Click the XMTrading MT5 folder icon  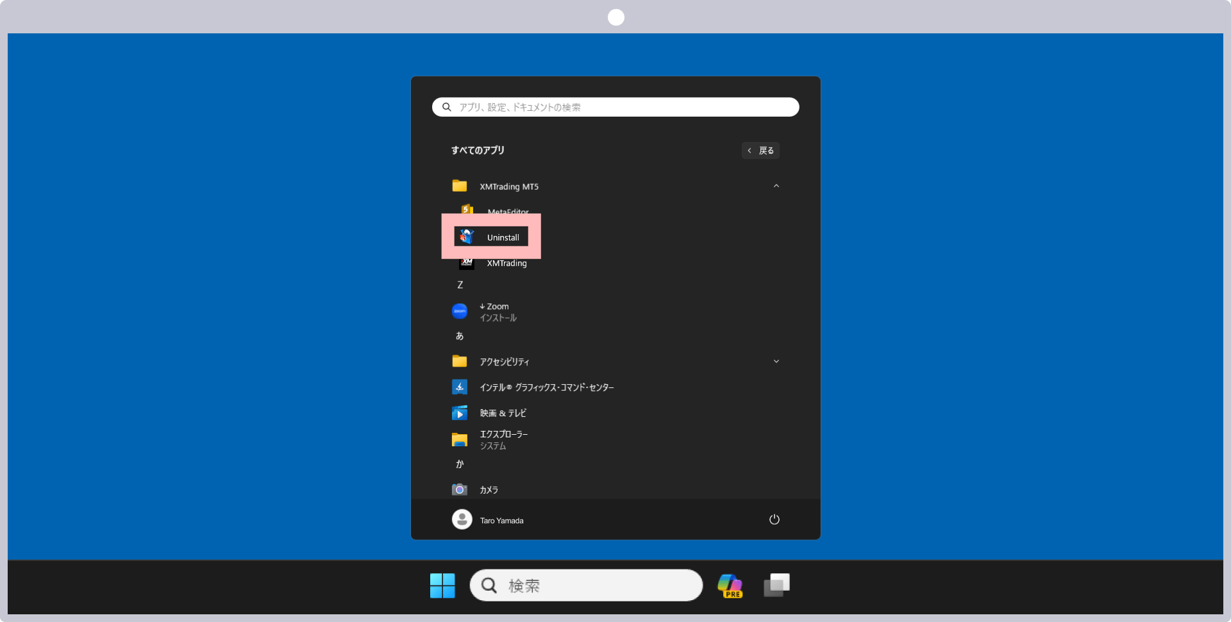tap(460, 186)
